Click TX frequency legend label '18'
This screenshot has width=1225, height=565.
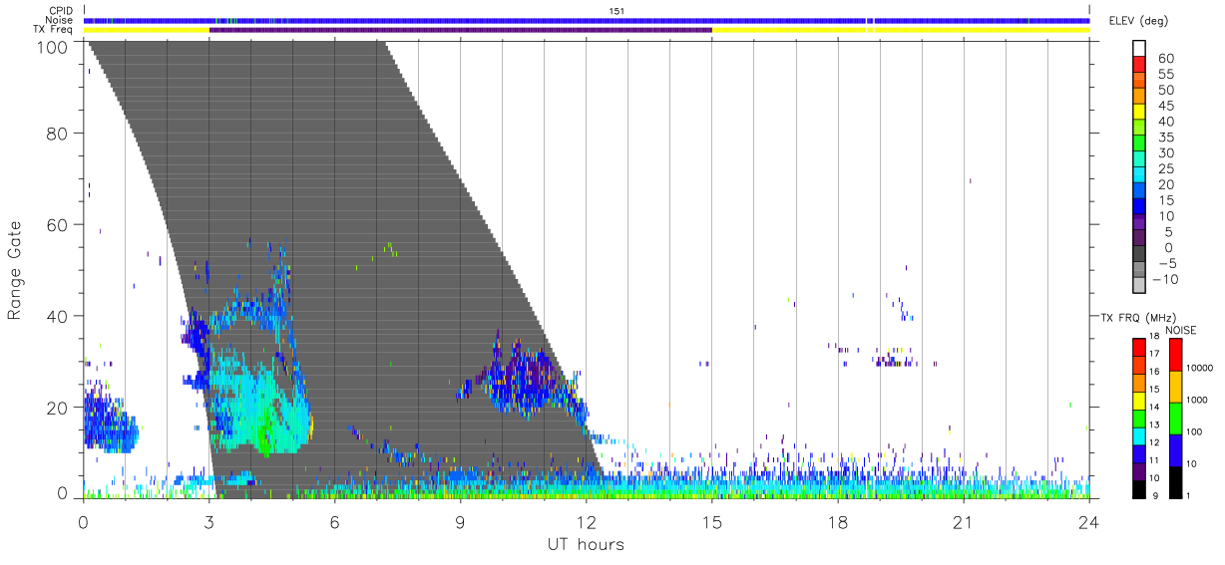1153,336
